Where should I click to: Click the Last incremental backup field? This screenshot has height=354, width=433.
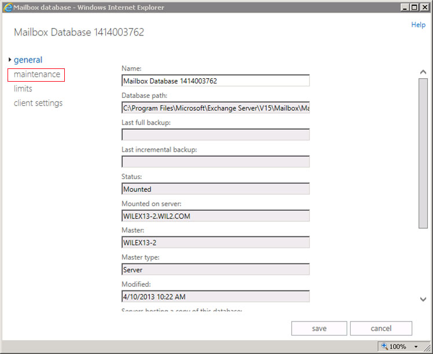(215, 162)
